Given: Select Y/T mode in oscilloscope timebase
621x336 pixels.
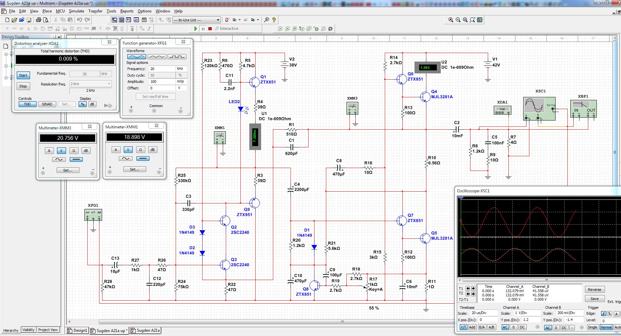Looking at the screenshot, I should [463, 327].
